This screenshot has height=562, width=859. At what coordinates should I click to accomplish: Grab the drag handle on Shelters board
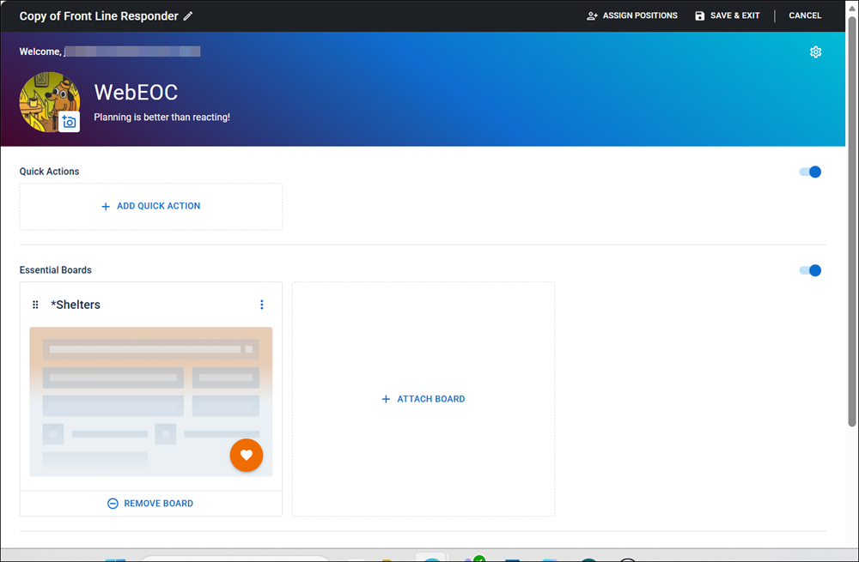coord(35,305)
